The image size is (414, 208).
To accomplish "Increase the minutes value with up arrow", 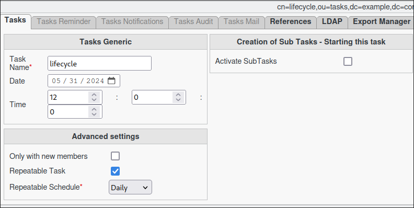I will coord(178,95).
